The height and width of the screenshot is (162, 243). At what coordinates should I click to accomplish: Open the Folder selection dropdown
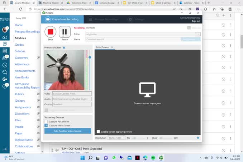198,34
